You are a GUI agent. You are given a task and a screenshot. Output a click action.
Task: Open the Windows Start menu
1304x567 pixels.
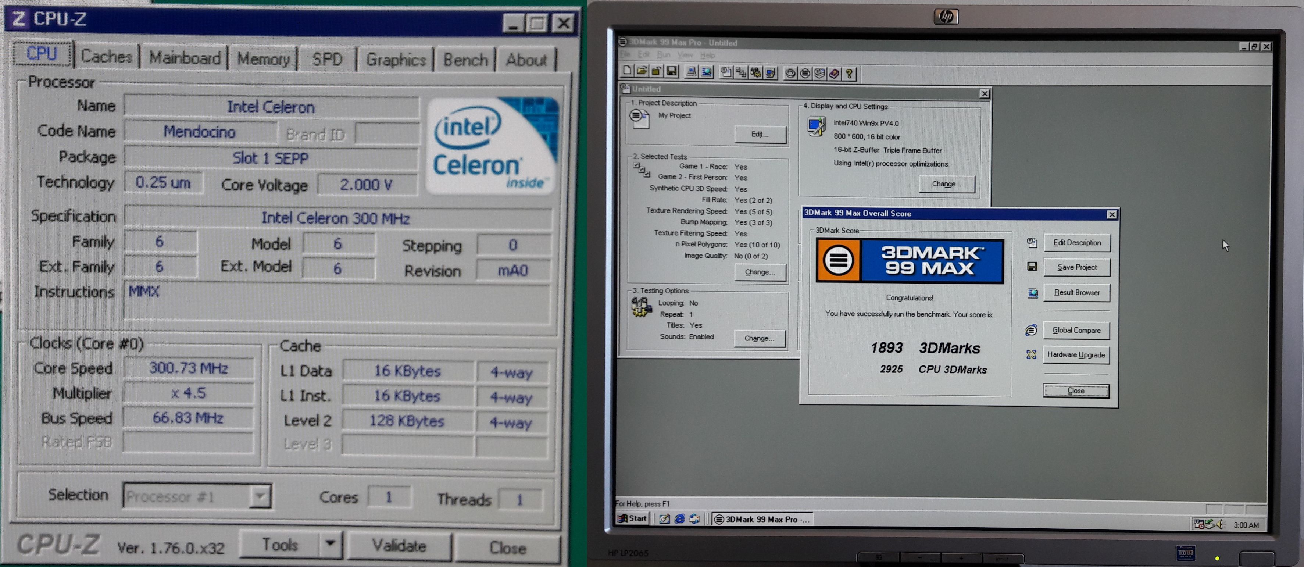click(633, 518)
